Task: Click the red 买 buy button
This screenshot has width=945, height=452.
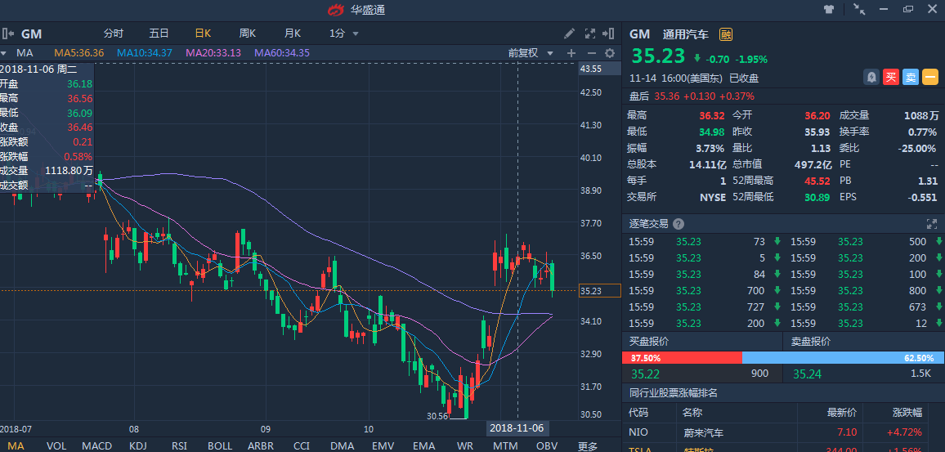Action: 891,77
